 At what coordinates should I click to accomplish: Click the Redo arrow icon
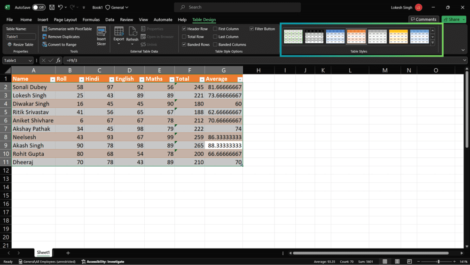pyautogui.click(x=72, y=7)
